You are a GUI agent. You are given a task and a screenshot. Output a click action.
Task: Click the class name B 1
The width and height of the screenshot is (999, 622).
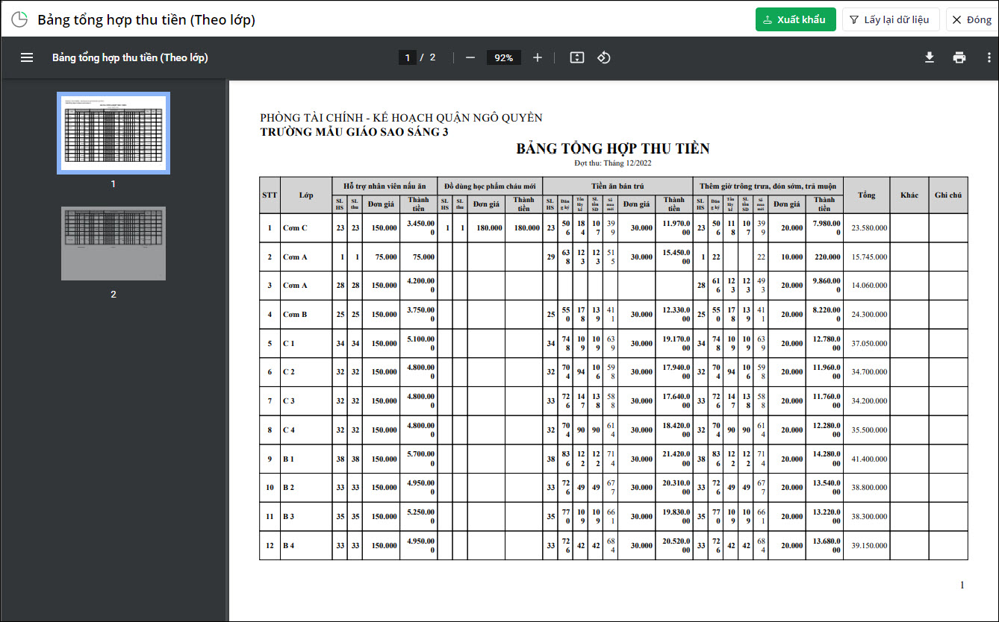[x=289, y=459]
